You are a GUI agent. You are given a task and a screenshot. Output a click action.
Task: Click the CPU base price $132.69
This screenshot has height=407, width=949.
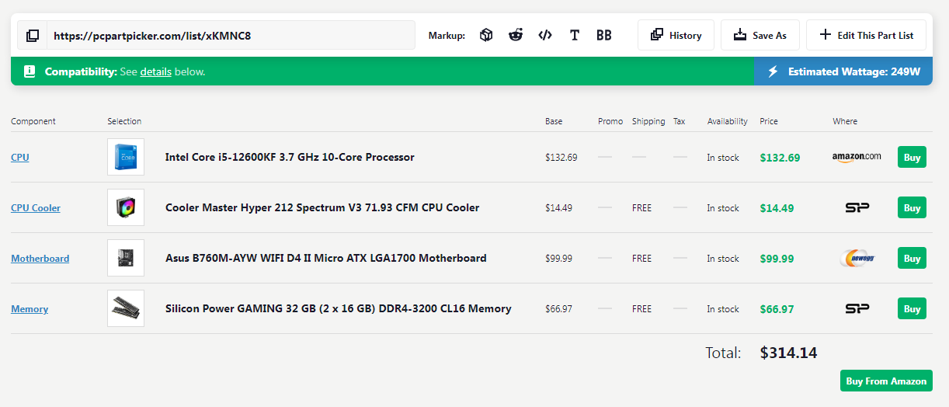coord(561,158)
